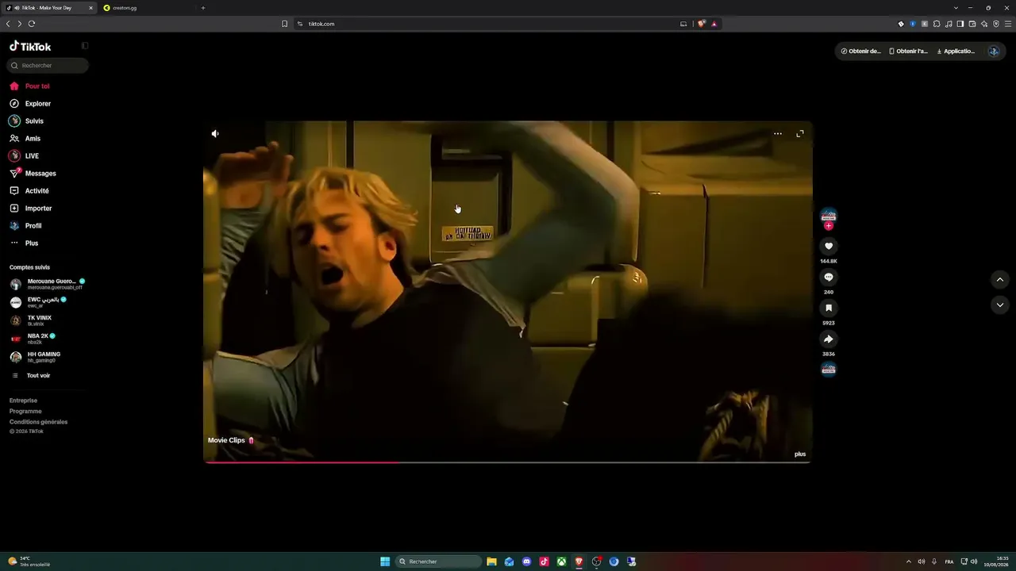The image size is (1016, 571).
Task: Bookmark this page in the address bar
Action: 285,24
